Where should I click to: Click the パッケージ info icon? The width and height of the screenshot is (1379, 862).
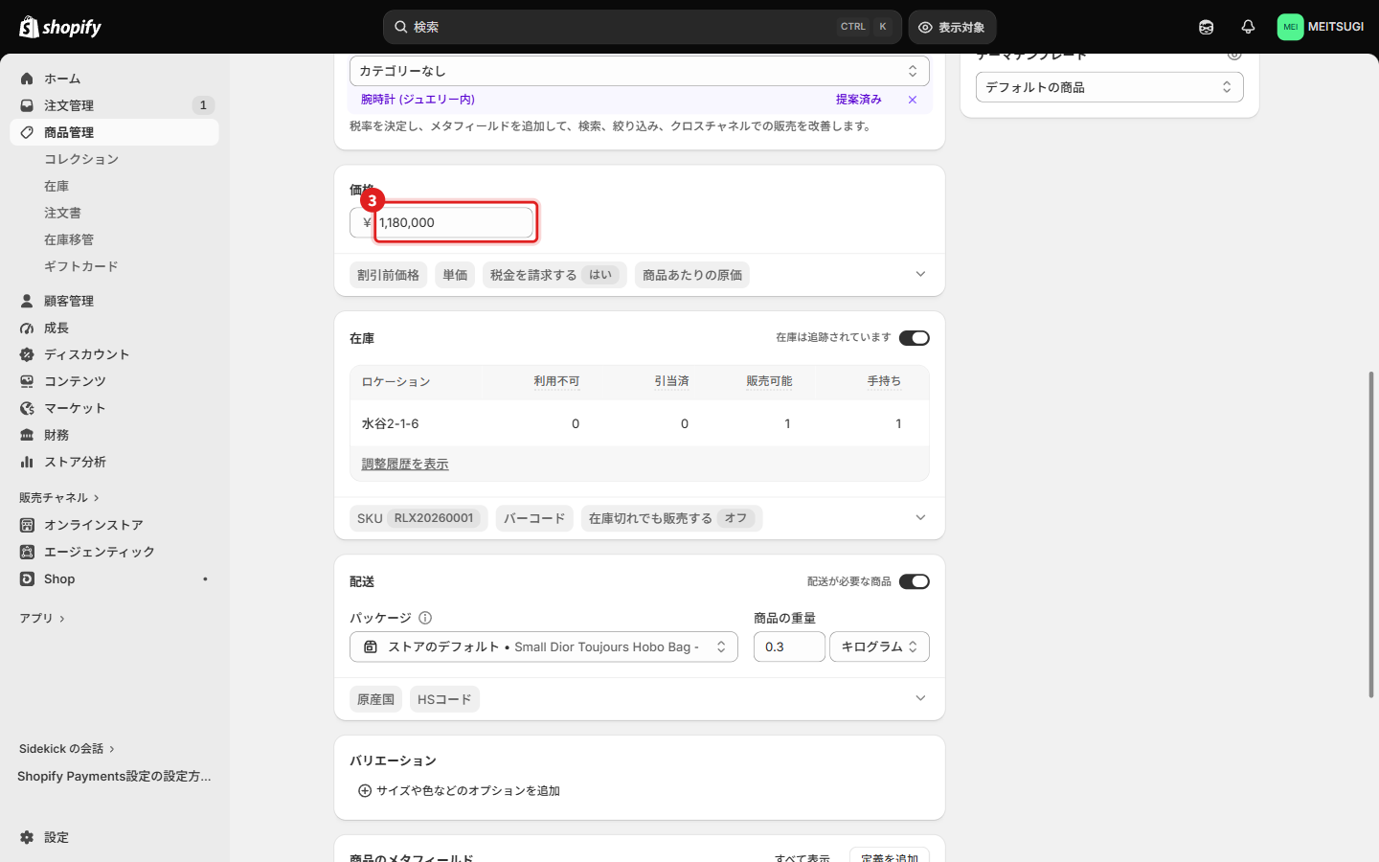coord(425,618)
